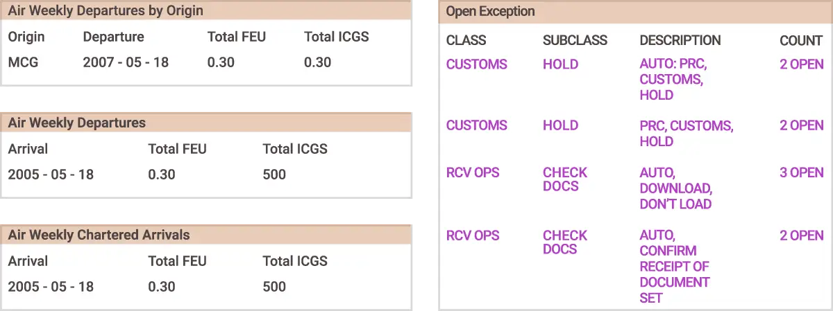Screen dimensions: 833x311
Task: Click the departure date 2007 - 05 - 18
Action: [126, 62]
